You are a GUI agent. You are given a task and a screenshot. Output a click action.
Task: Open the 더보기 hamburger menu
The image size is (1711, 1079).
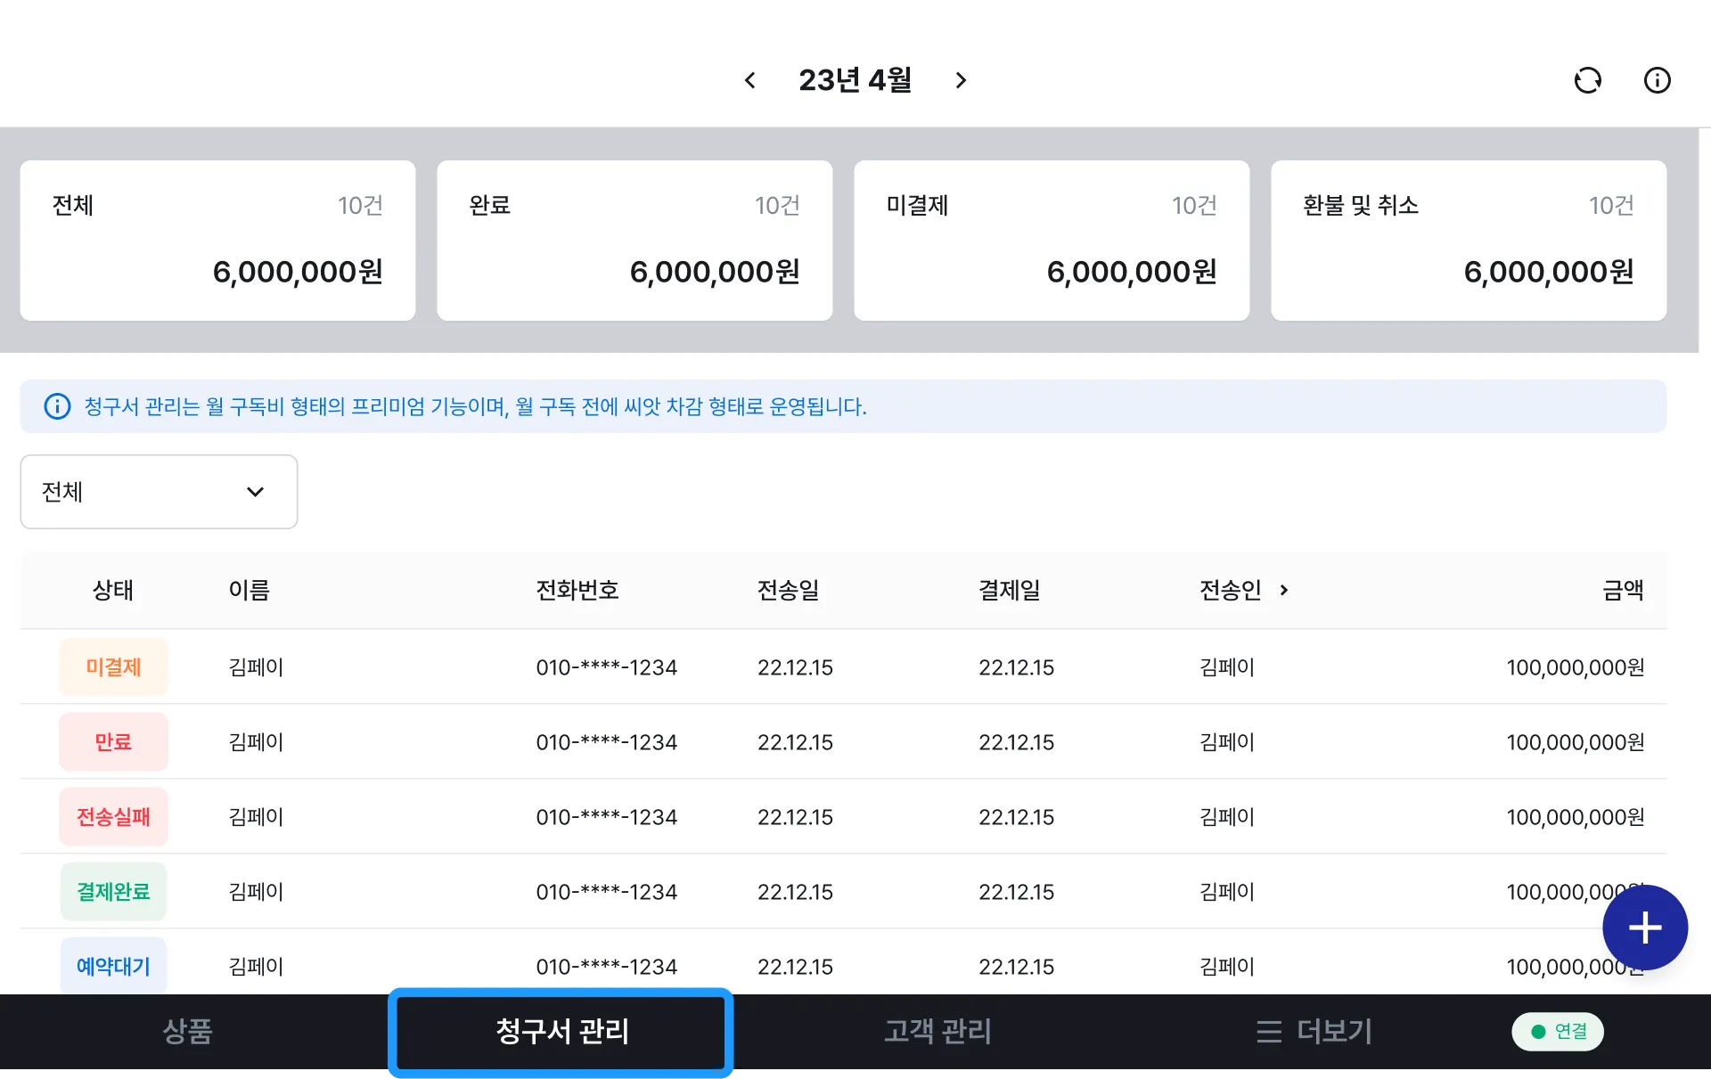click(1314, 1031)
